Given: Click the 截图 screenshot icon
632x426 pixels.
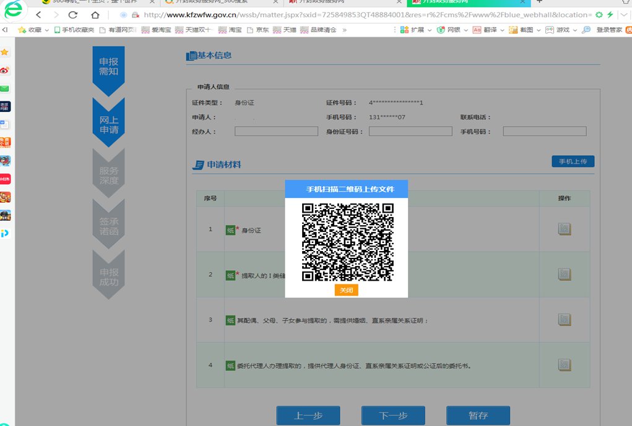Looking at the screenshot, I should tap(513, 30).
